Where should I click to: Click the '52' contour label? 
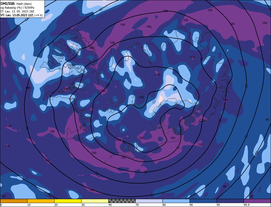(125, 142)
